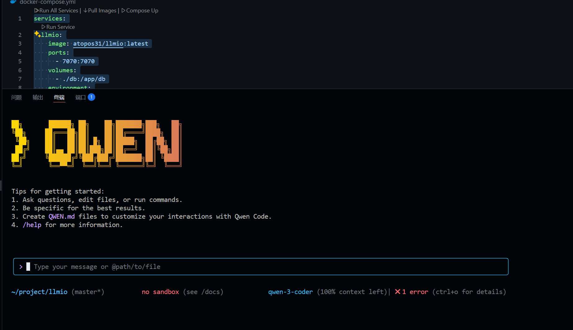
Task: Open the atopos31/llmio:latest image link
Action: [x=110, y=44]
